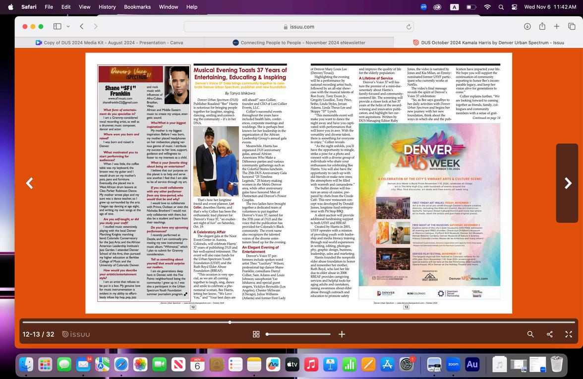
Task: Adjust the Issuu zoom slider
Action: tap(298, 334)
